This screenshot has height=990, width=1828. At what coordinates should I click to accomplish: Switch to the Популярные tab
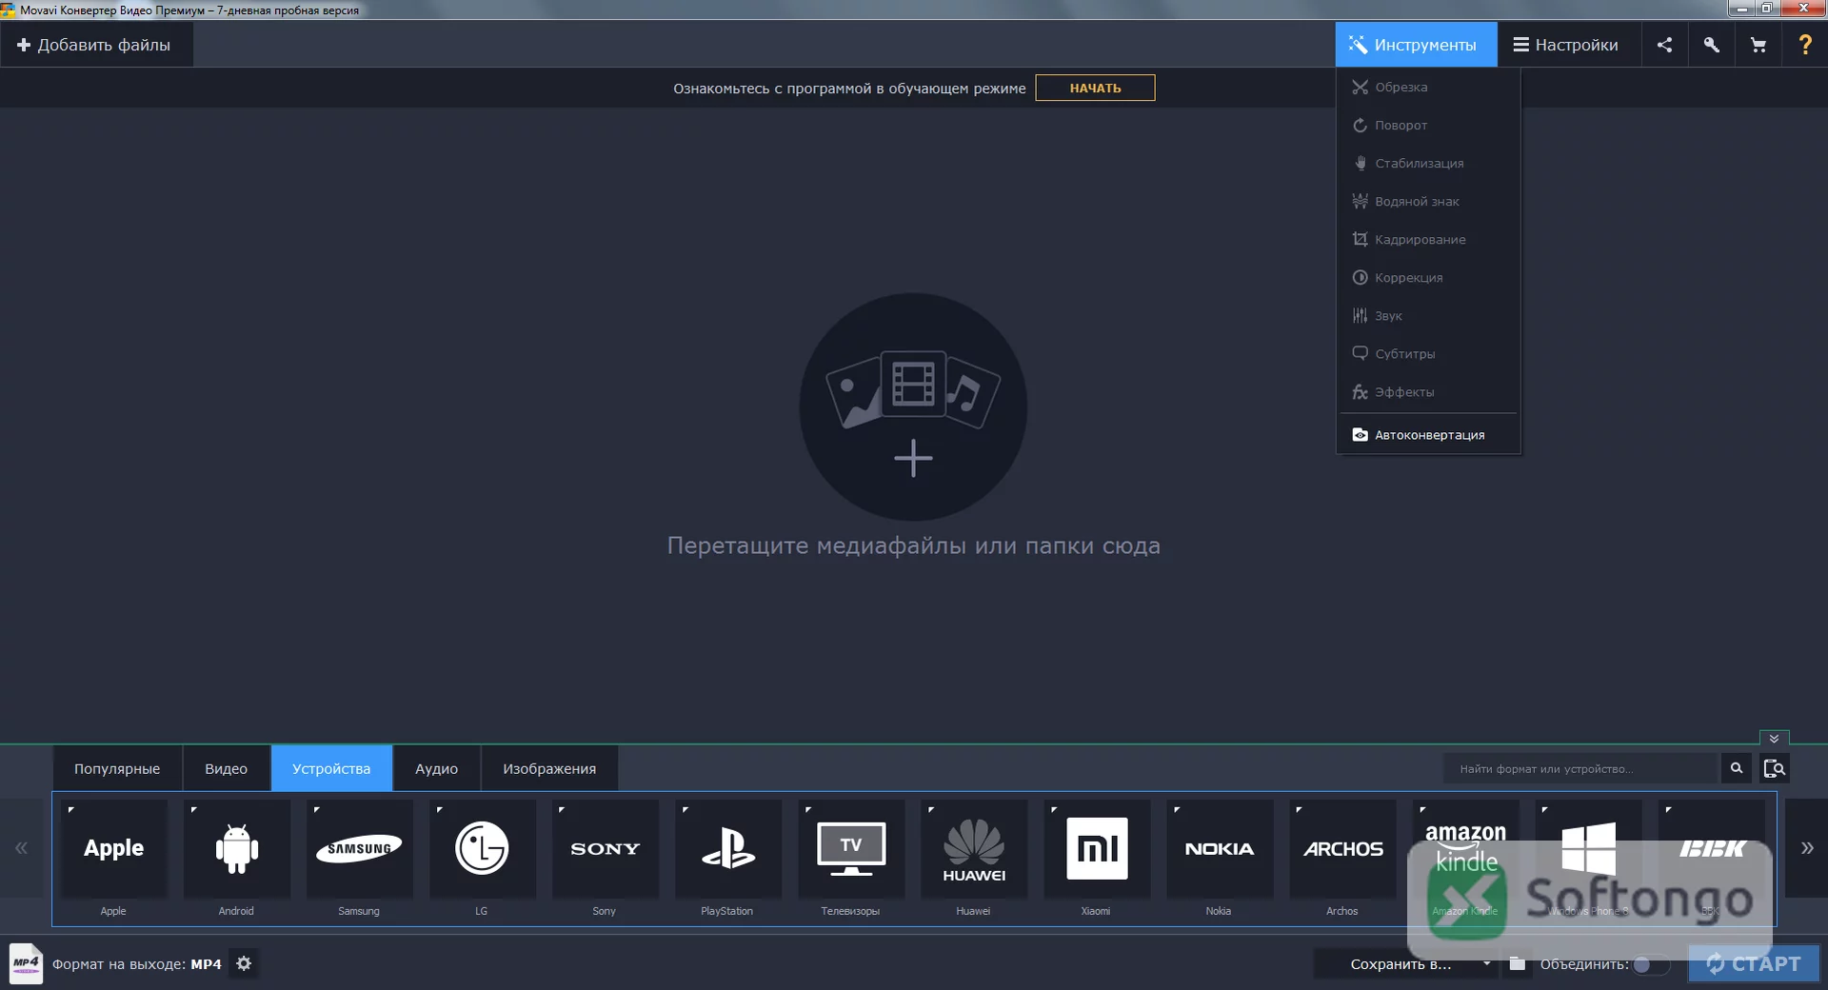tap(117, 768)
